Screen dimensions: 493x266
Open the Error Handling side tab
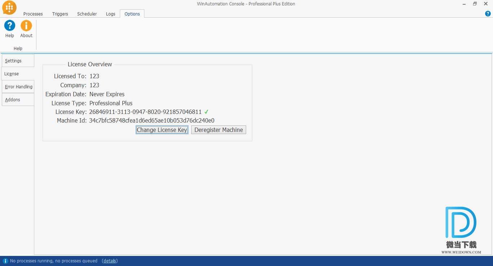18,87
